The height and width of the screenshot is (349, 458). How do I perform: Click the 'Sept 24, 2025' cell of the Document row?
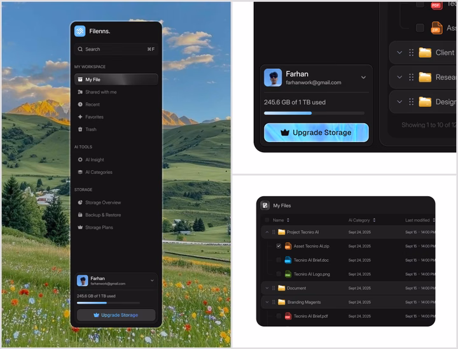click(x=359, y=288)
